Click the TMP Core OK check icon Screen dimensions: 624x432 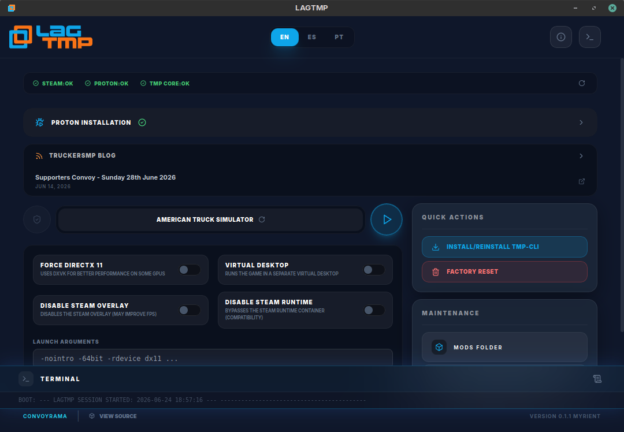click(x=143, y=84)
